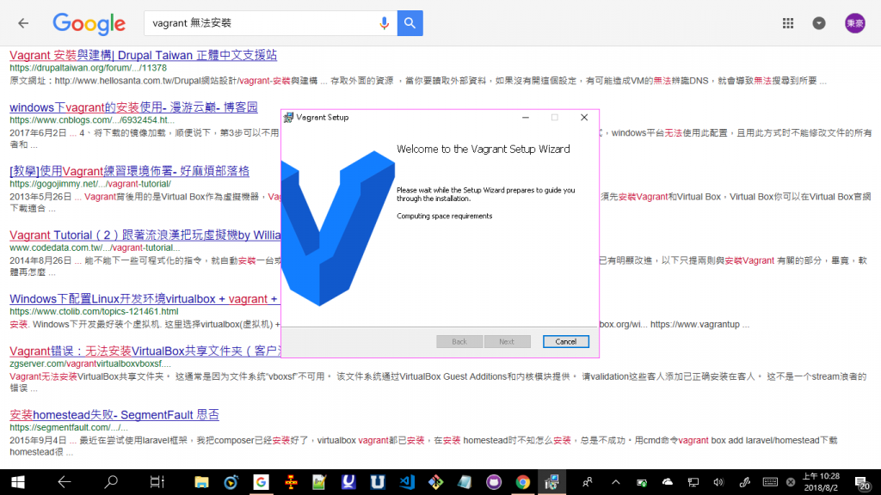Click the ctolib.com topics URL
The height and width of the screenshot is (495, 881).
94,311
